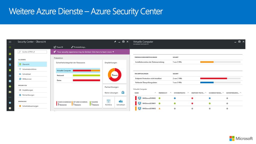Click the Empfehlungen donut chart
Screen dimensions: 256x144
tap(114, 75)
